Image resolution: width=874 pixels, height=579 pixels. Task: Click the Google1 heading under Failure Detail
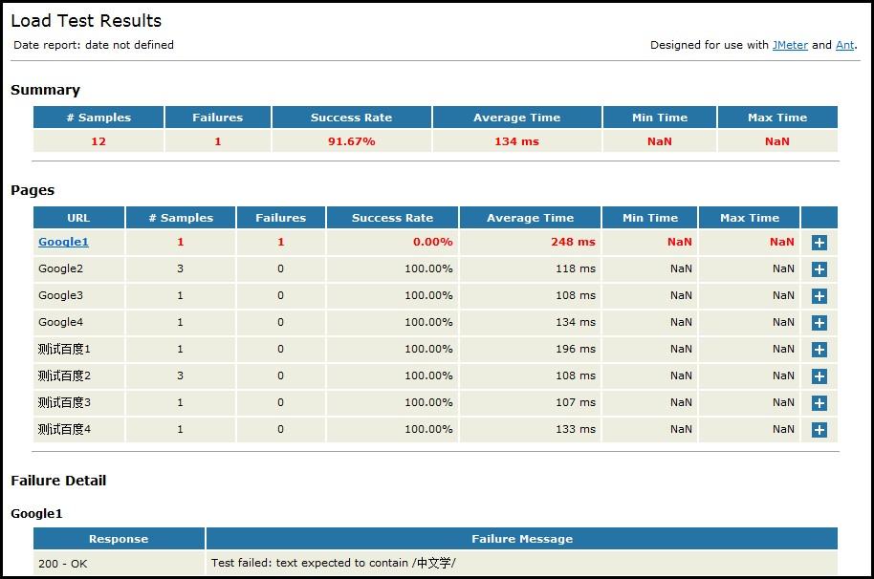[x=36, y=513]
